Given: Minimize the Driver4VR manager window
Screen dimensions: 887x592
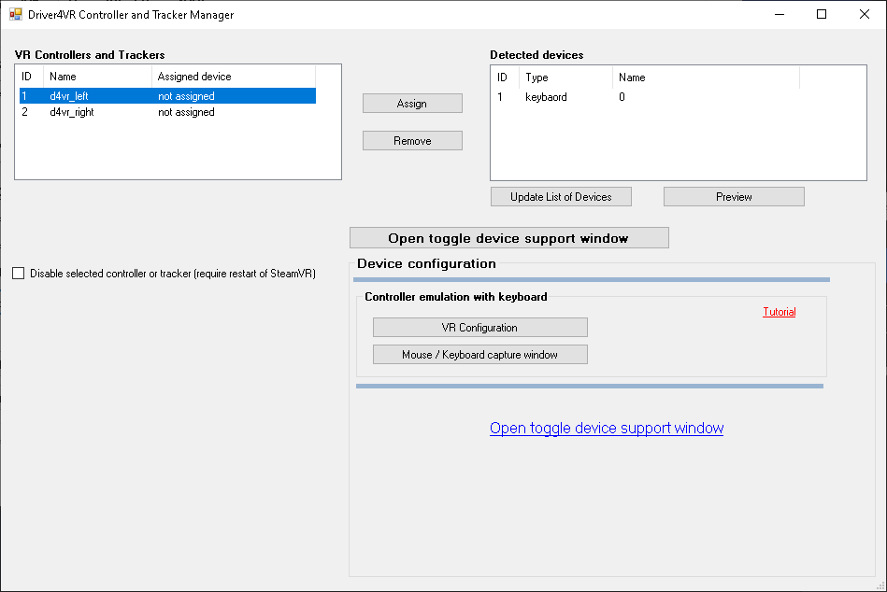Looking at the screenshot, I should pos(780,14).
